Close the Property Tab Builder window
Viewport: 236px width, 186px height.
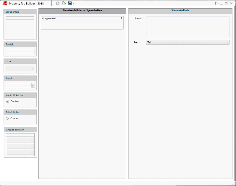pyautogui.click(x=231, y=4)
